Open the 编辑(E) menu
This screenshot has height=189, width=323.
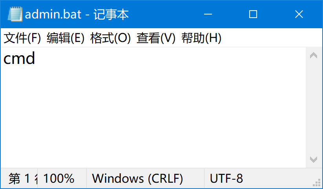pos(66,38)
